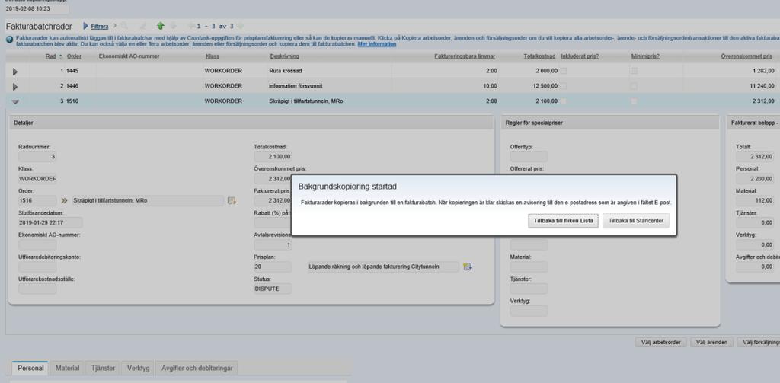Click the Verktyg field under Regler för specialpriser

pos(529,311)
